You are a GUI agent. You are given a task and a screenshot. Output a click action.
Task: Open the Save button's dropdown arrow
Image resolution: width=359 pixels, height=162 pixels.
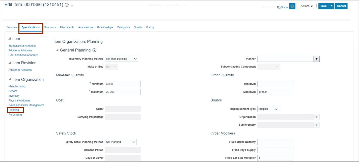pyautogui.click(x=332, y=6)
